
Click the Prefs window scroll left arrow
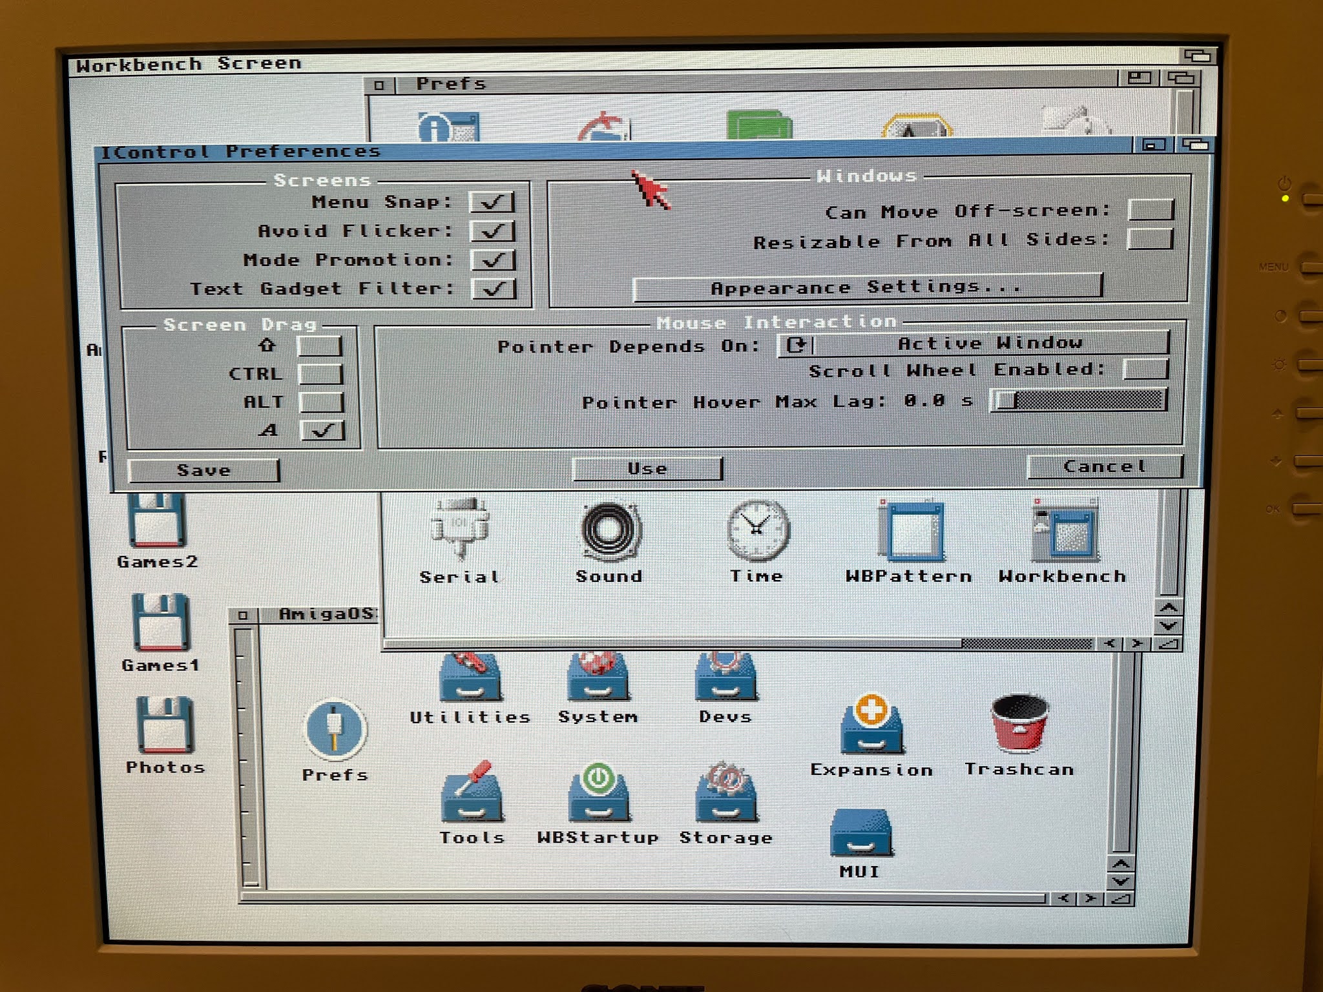tap(1110, 643)
